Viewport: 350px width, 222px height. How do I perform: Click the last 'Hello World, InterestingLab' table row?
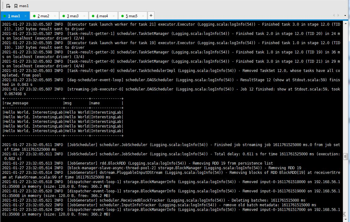pos(63,131)
